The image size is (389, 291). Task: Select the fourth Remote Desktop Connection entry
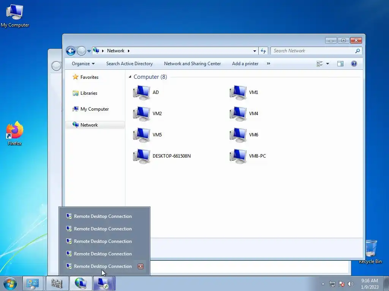click(x=104, y=254)
